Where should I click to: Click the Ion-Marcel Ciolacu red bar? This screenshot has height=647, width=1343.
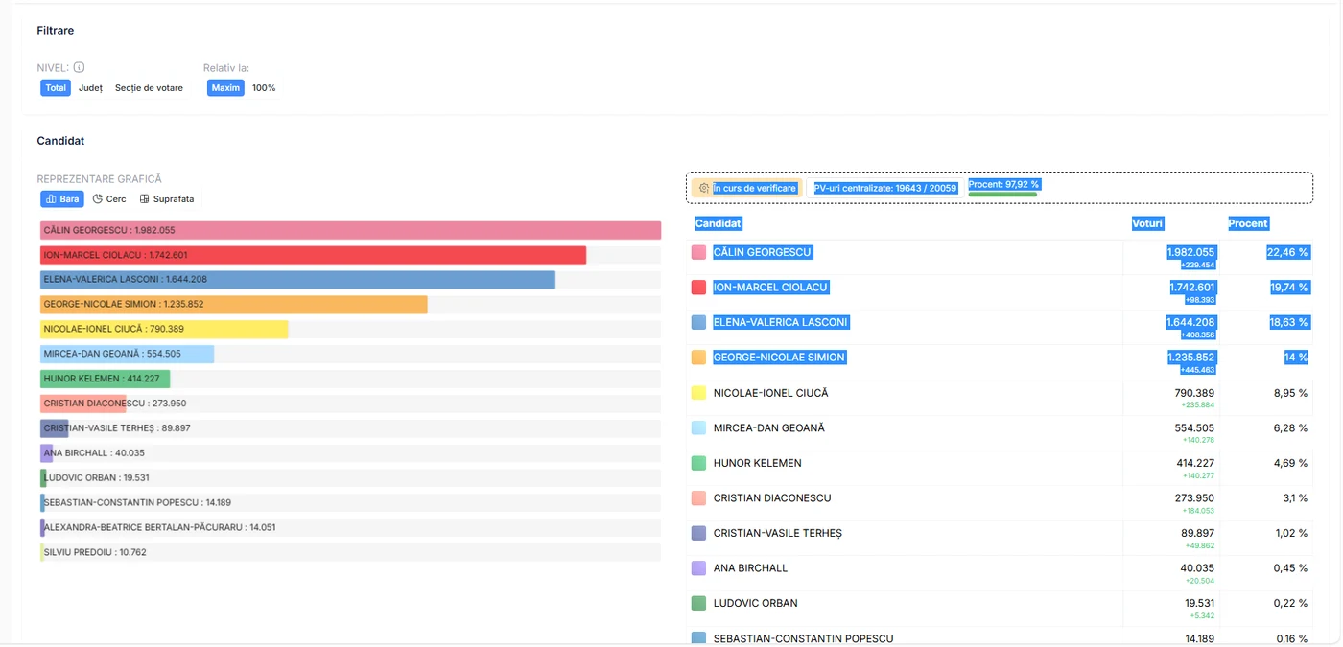click(x=313, y=255)
